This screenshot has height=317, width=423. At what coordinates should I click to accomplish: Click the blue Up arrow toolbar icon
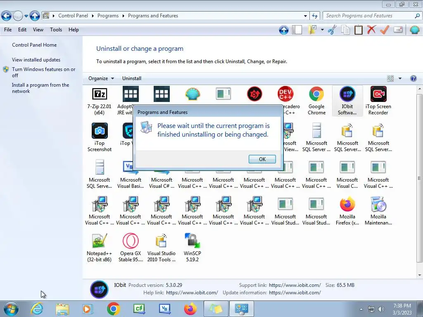click(284, 30)
